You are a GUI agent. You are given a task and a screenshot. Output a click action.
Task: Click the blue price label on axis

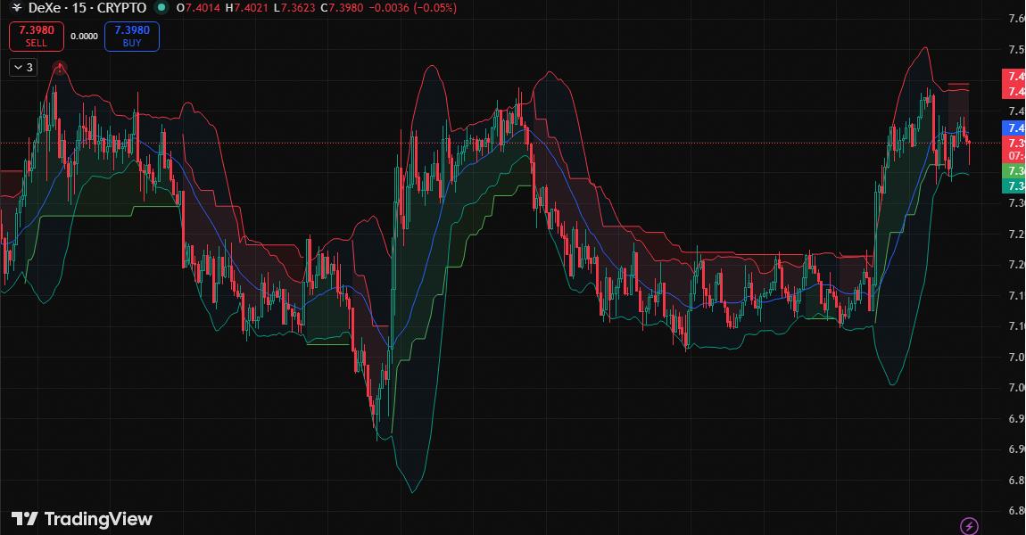1014,128
